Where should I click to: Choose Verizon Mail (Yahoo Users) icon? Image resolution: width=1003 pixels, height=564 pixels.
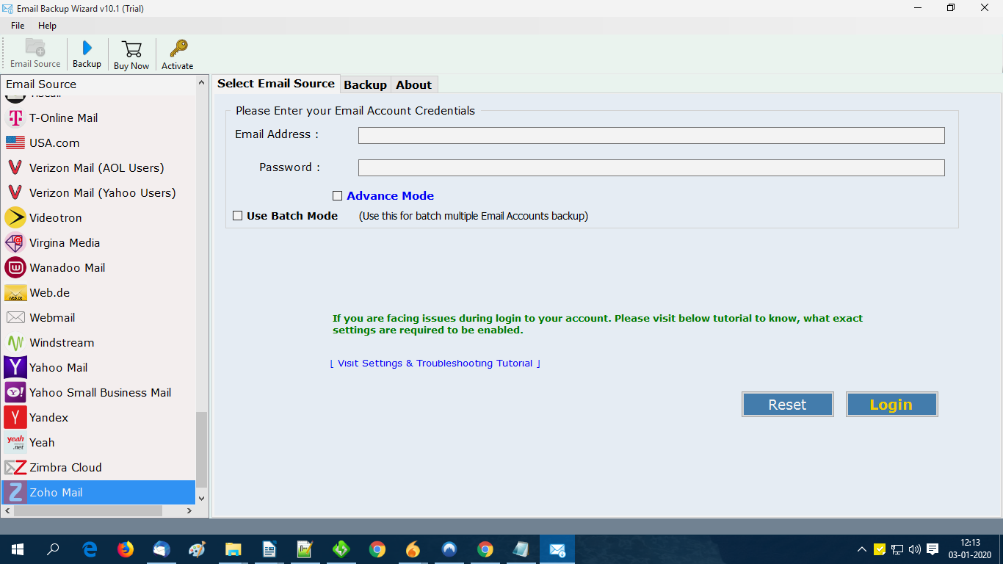pos(15,192)
